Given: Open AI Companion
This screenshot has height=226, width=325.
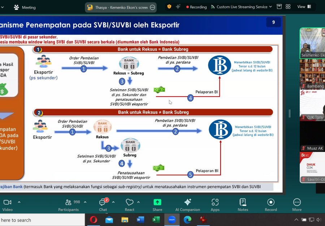Looking at the screenshot, I should (187, 205).
